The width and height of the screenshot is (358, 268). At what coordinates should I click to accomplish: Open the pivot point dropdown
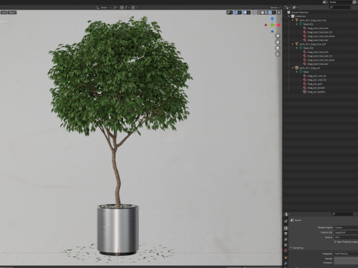point(116,7)
